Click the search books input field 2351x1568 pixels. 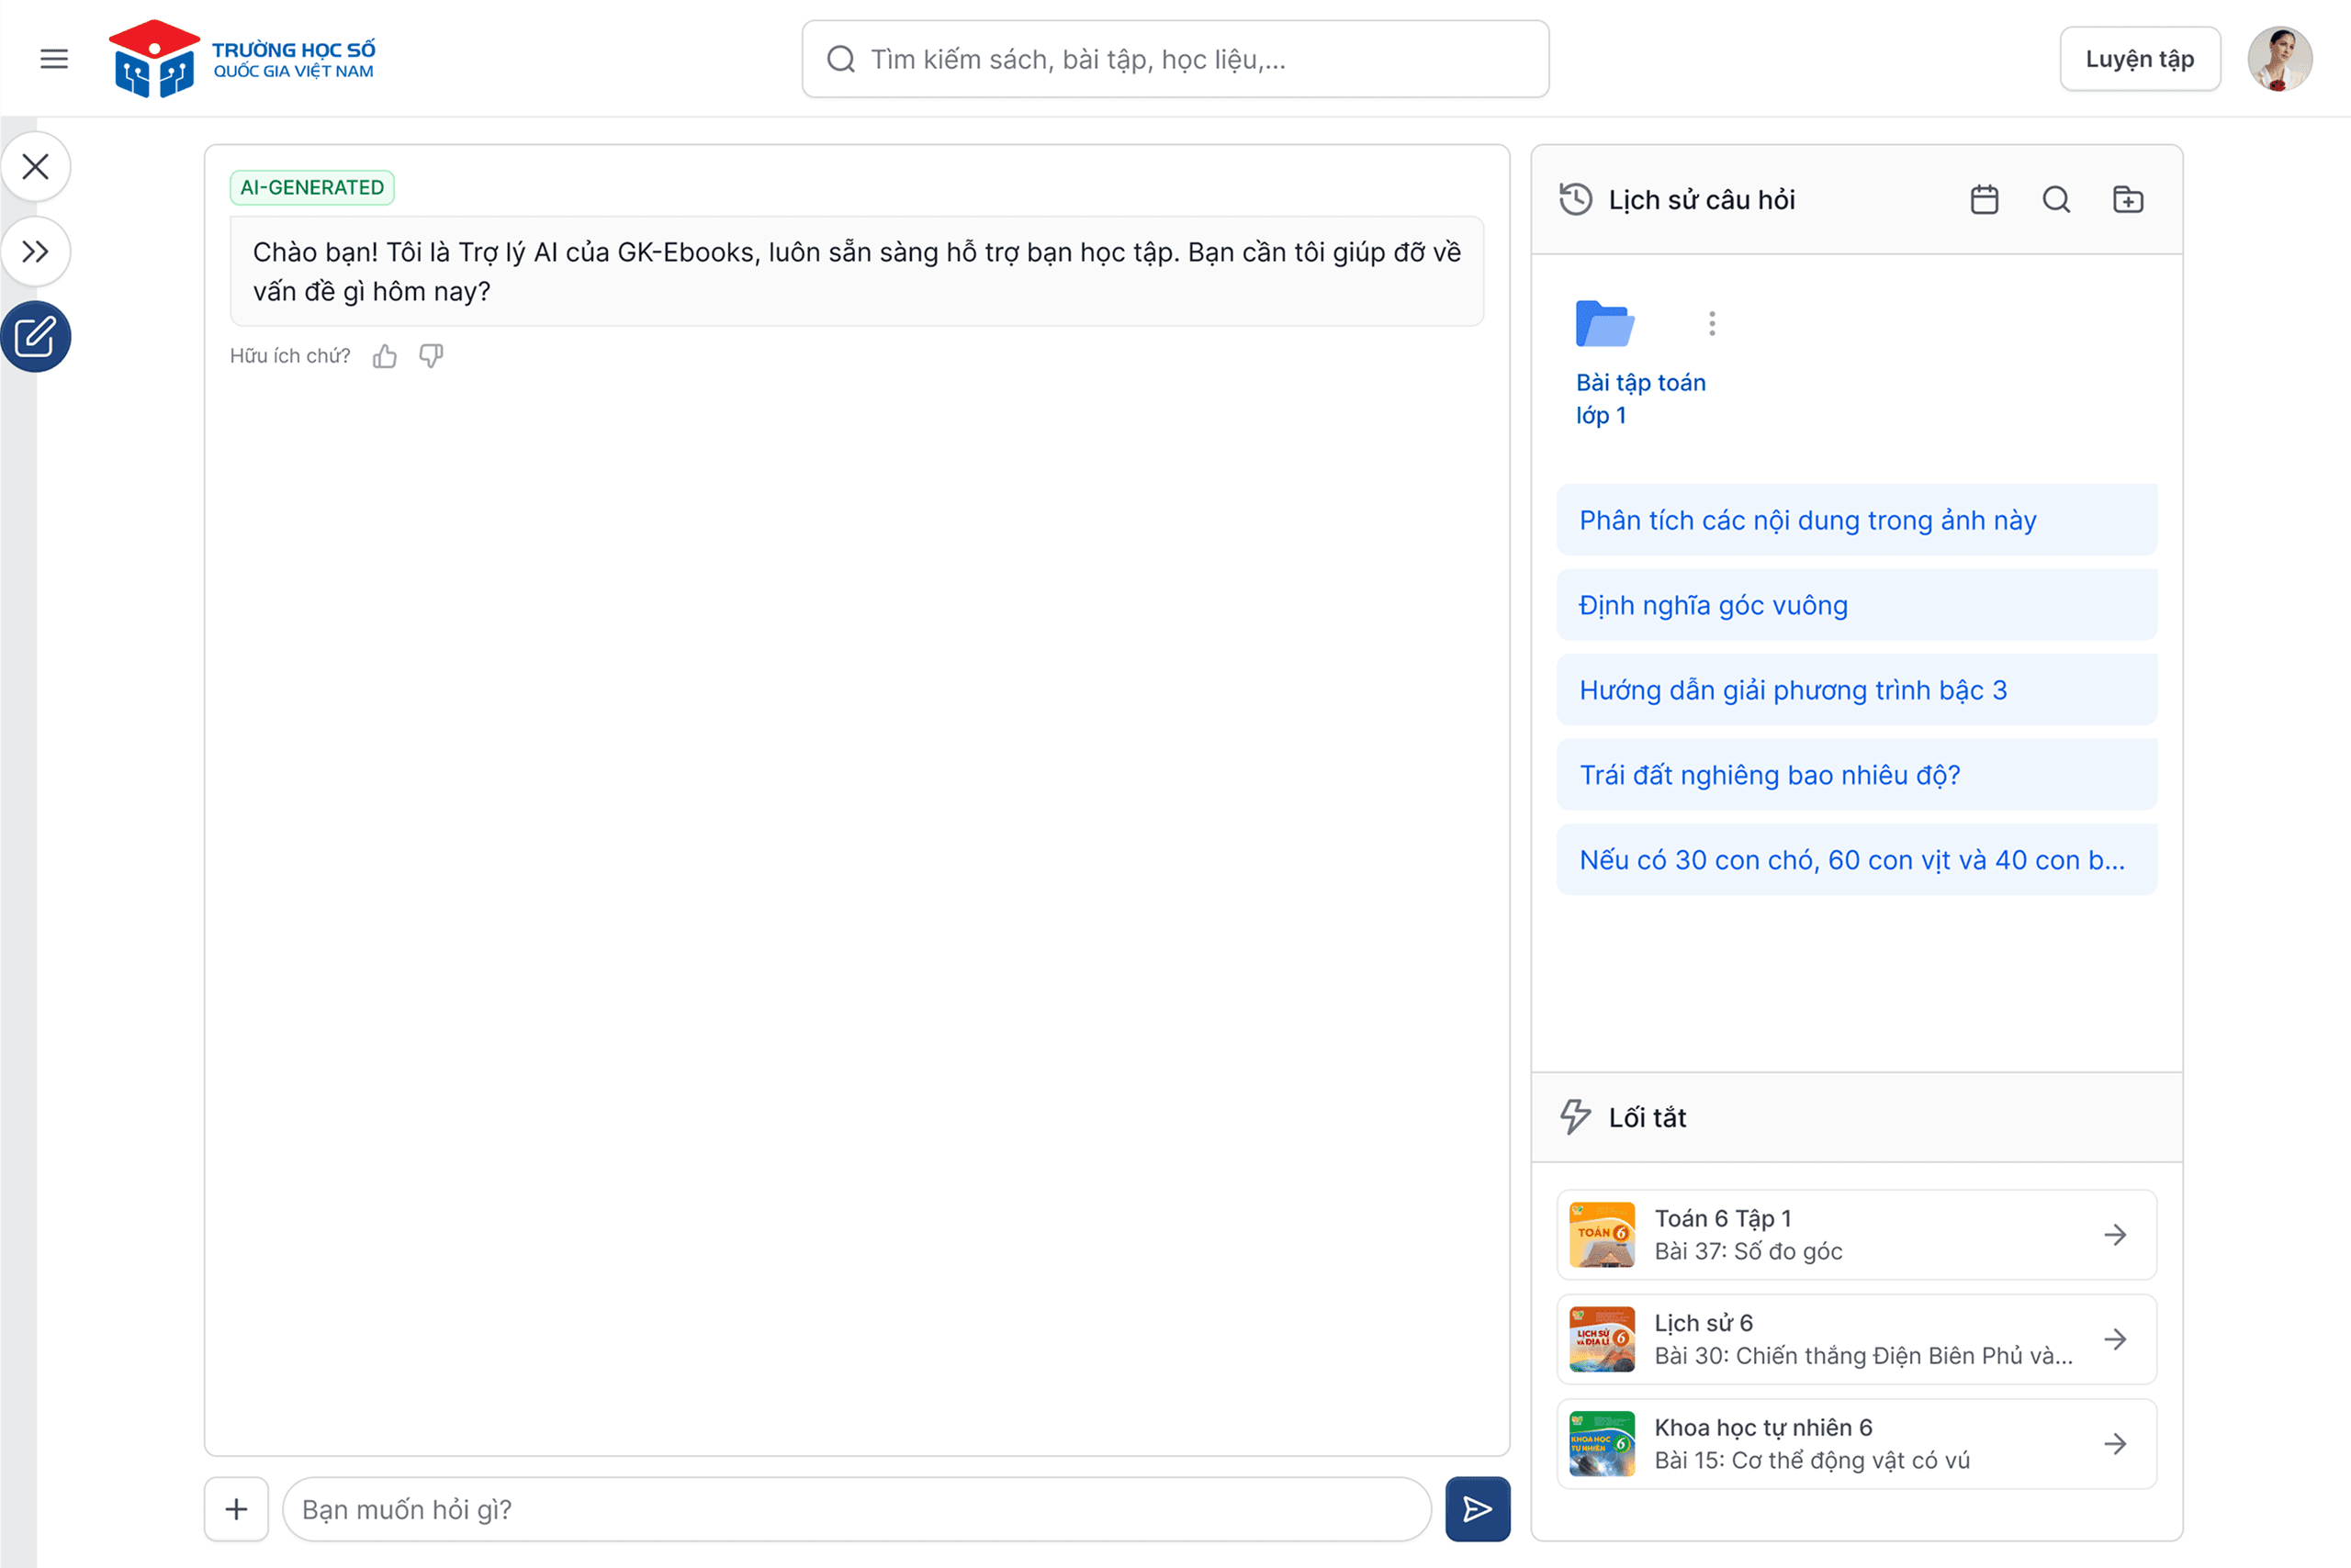[x=1175, y=59]
